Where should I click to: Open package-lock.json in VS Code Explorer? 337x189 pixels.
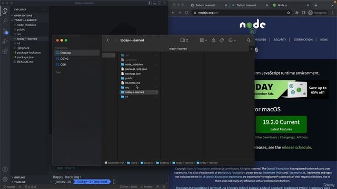pyautogui.click(x=29, y=52)
